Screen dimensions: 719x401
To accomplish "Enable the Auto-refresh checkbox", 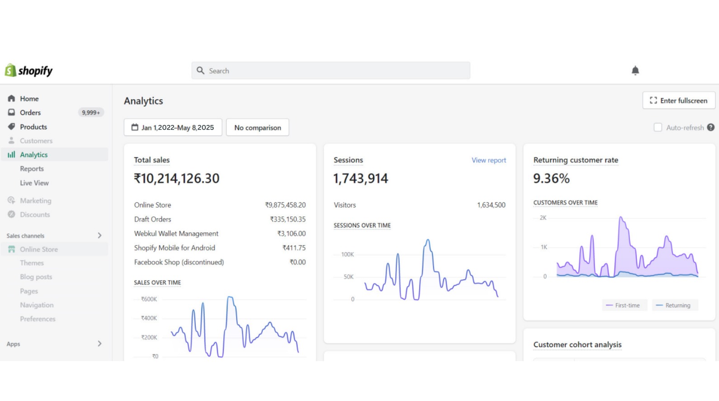I will [658, 128].
